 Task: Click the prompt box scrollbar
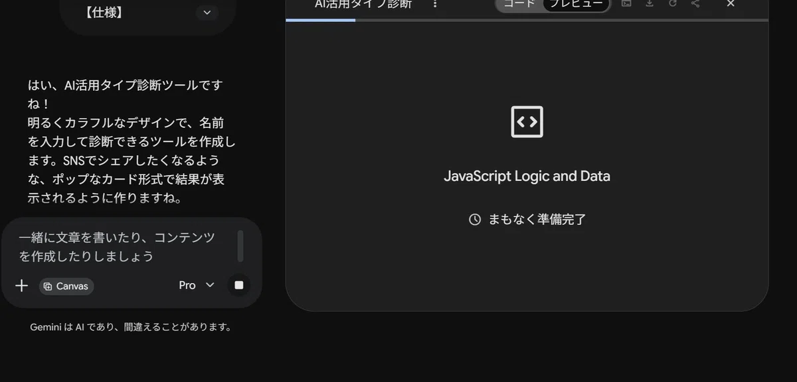tap(240, 246)
